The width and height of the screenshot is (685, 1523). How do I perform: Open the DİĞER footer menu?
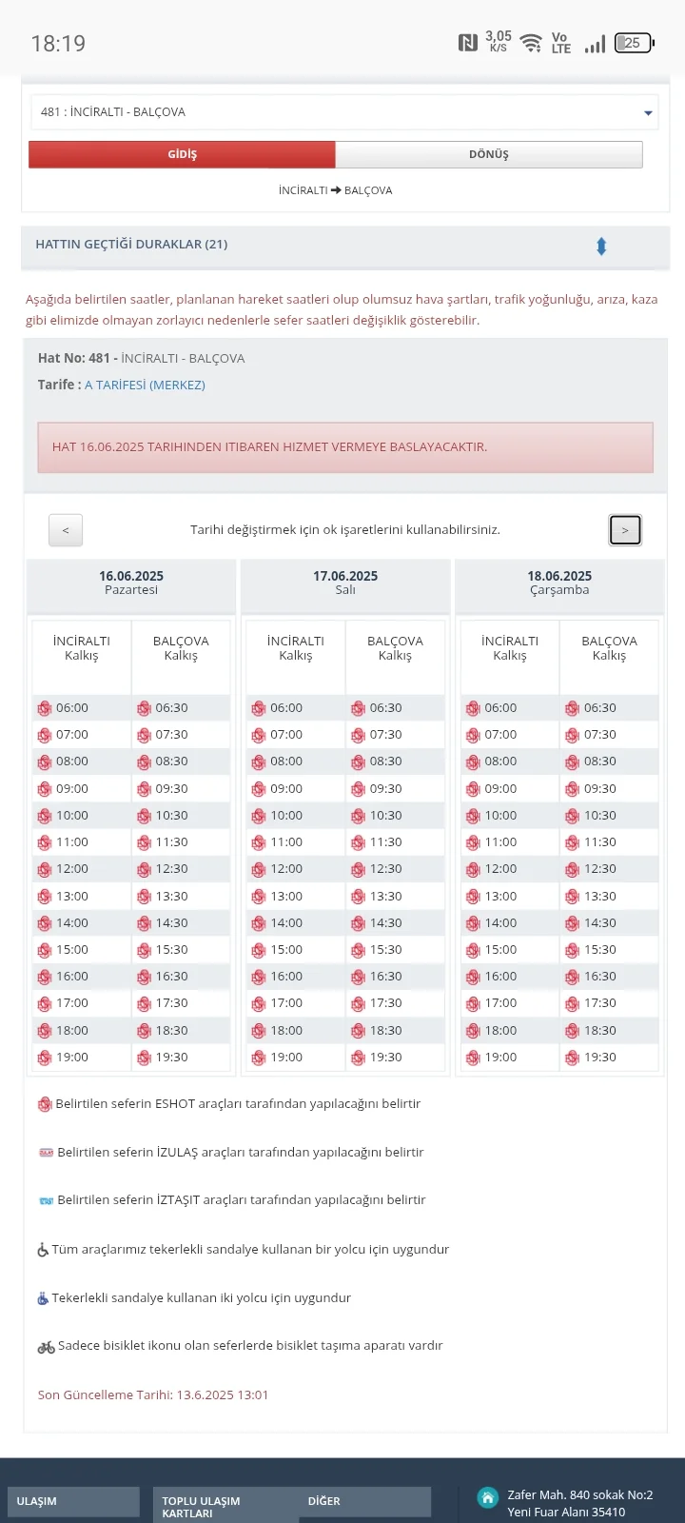point(365,1501)
